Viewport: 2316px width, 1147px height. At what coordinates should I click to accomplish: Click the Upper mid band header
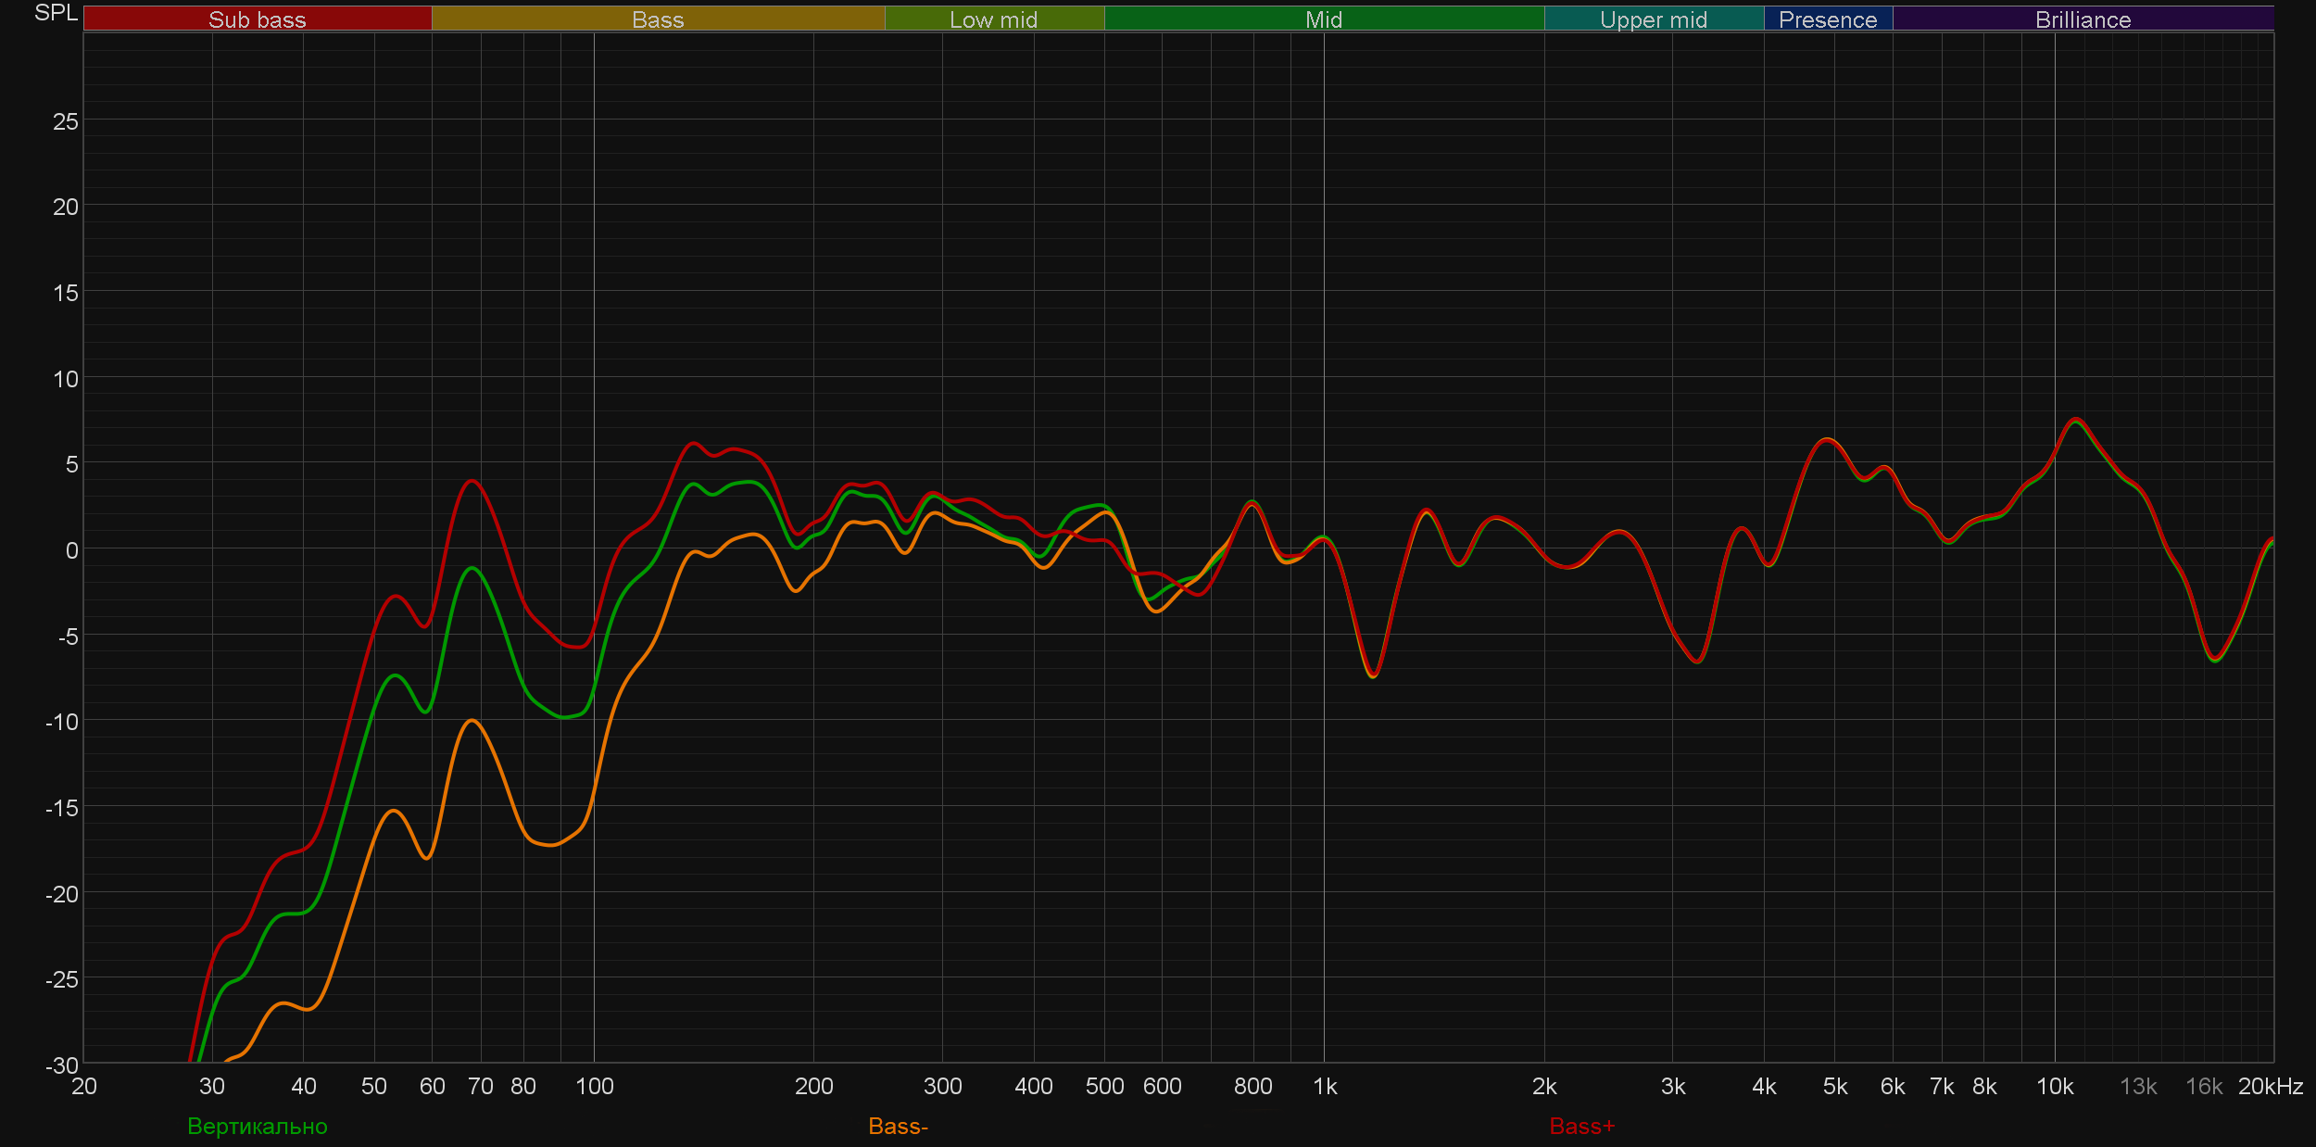coord(1653,19)
